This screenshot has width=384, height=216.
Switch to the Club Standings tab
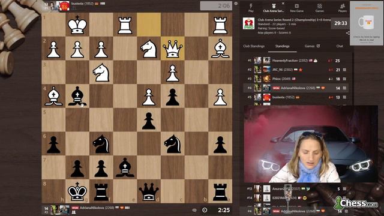[x=254, y=46]
